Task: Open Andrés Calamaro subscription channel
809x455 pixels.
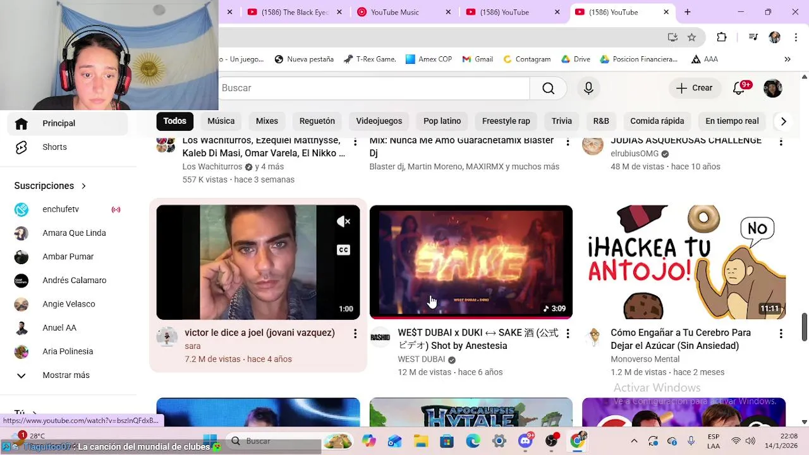Action: tap(68, 281)
